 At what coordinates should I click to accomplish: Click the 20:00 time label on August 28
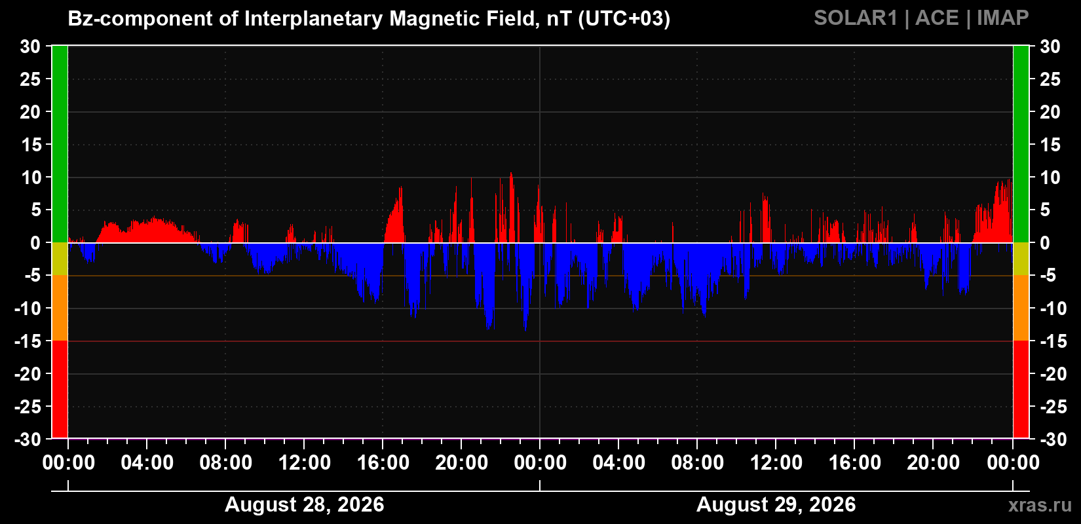click(x=462, y=463)
